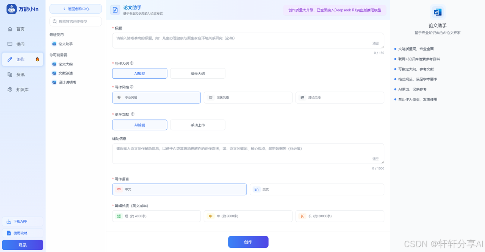Click the edit-document icon in 论文助手 header
Image resolution: width=485 pixels, height=252 pixels.
[115, 10]
